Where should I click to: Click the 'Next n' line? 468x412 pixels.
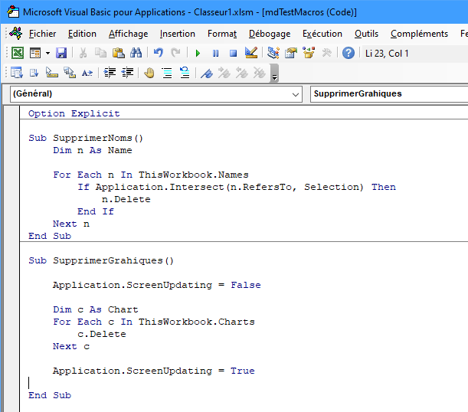(71, 224)
